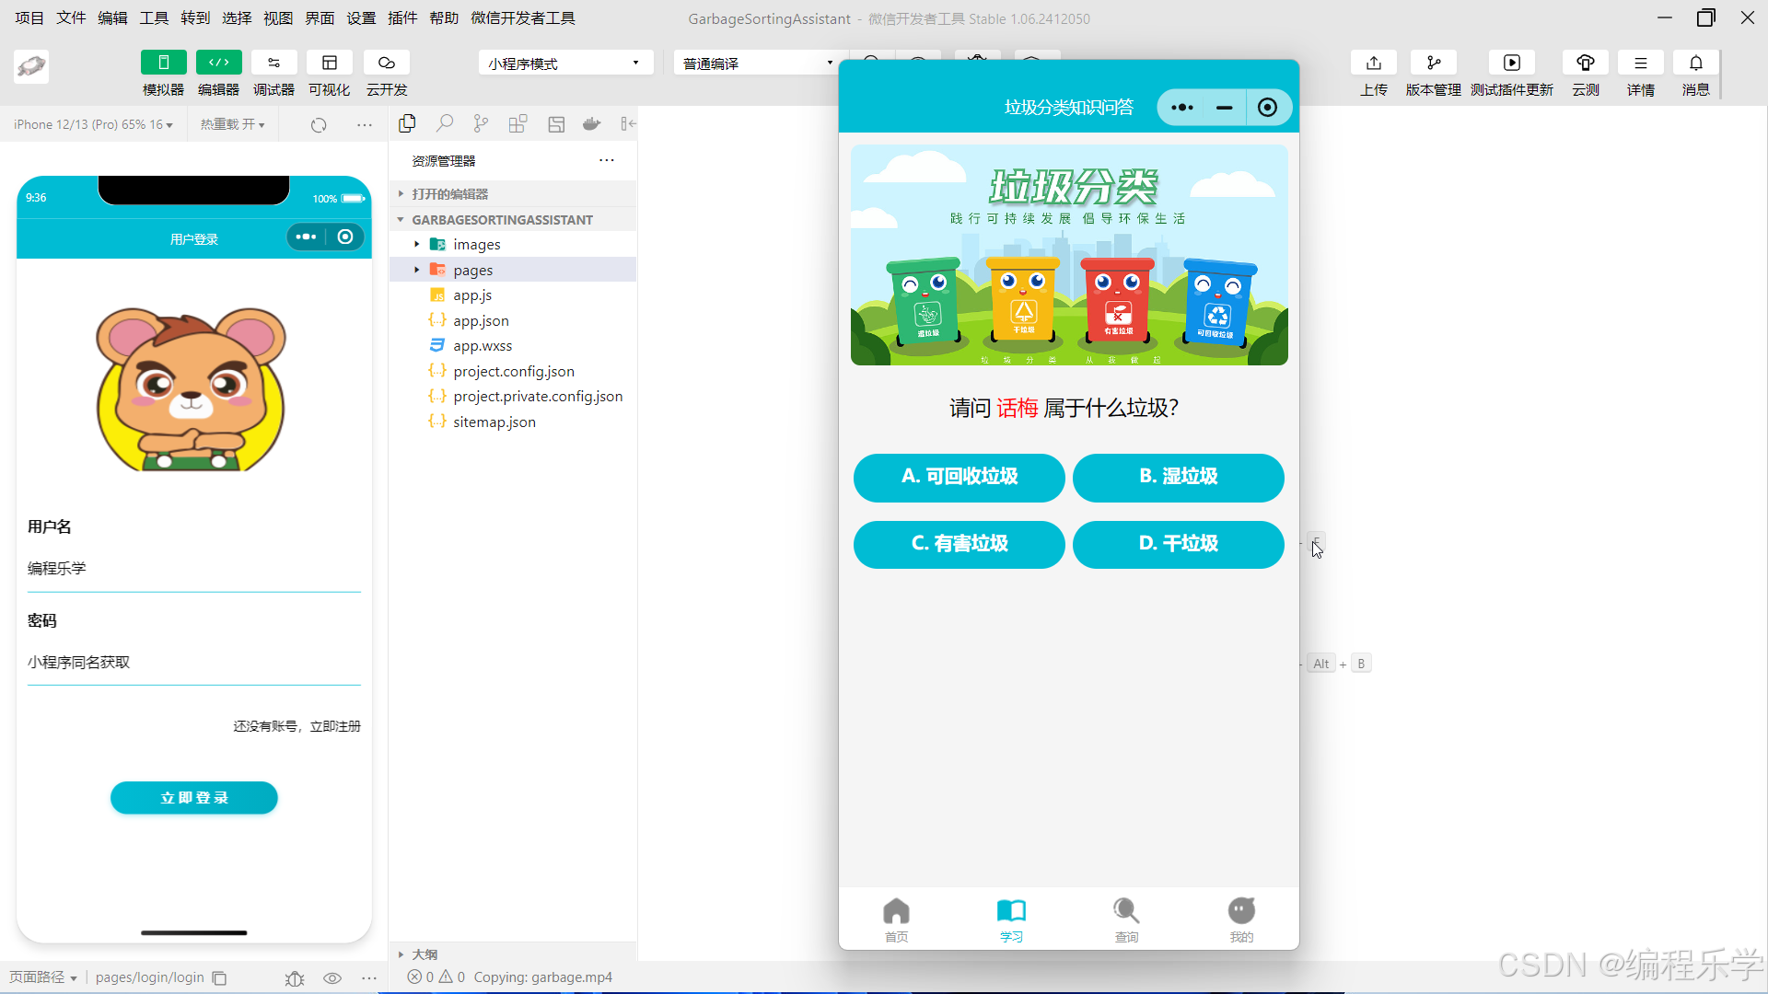Image resolution: width=1768 pixels, height=994 pixels.
Task: Toggle the editor panel button
Action: click(218, 63)
